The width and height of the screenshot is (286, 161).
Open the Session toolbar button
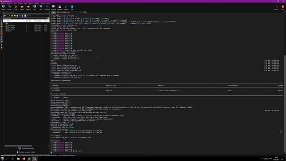point(3,8)
